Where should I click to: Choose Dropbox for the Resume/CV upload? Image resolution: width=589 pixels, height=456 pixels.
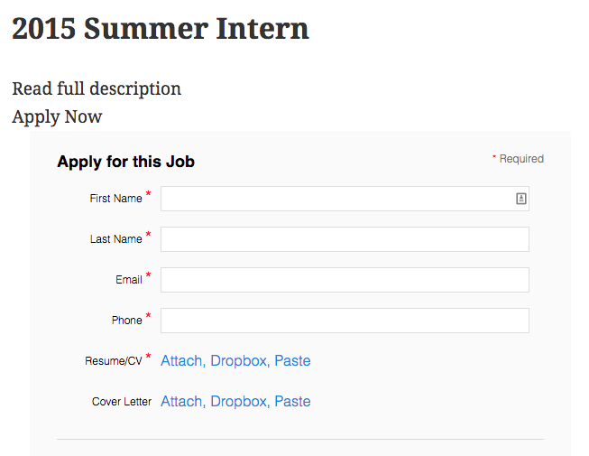[x=238, y=360]
